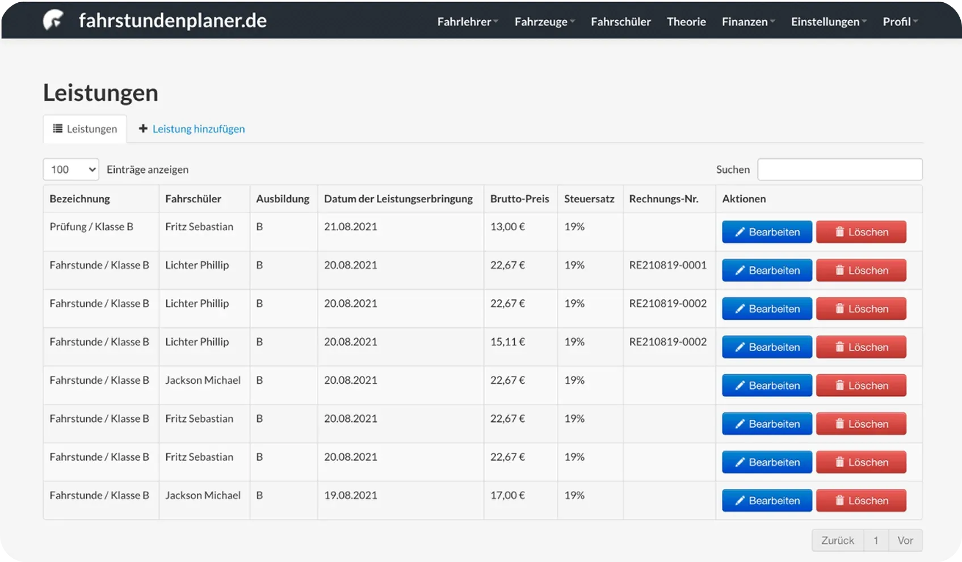Expand the Fahrlehrer navigation dropdown
962x562 pixels.
click(x=467, y=22)
